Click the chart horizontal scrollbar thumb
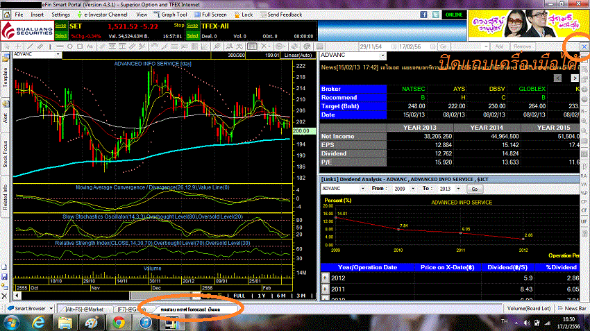This screenshot has height=331, width=590. 161,296
